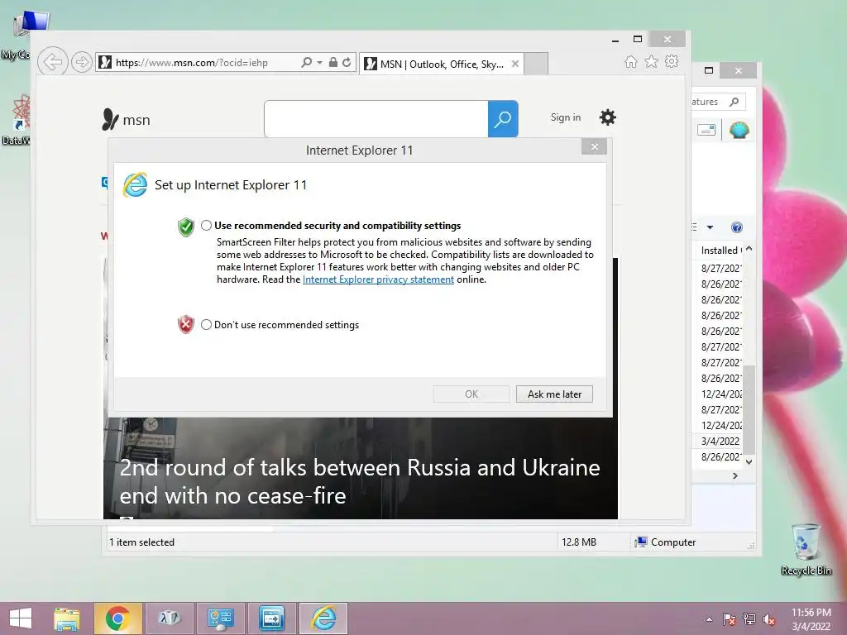Launch Google Chrome from the taskbar
847x635 pixels.
(117, 618)
